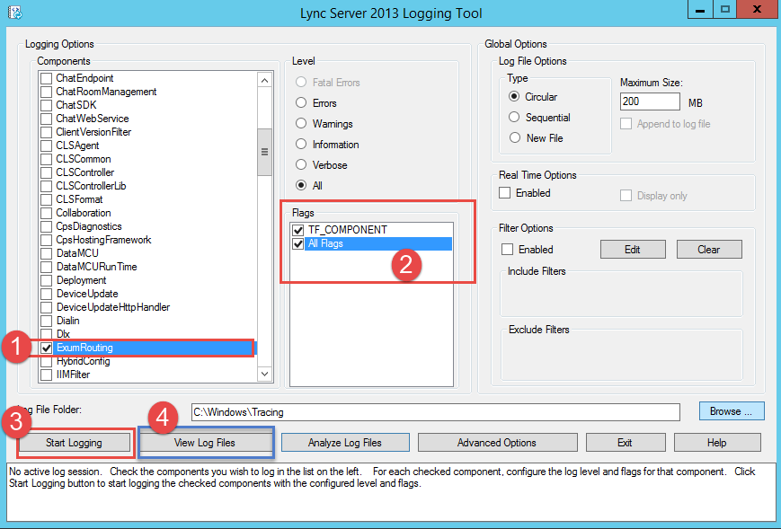
Task: Check the CLSControllerLib checkbox
Action: (47, 186)
